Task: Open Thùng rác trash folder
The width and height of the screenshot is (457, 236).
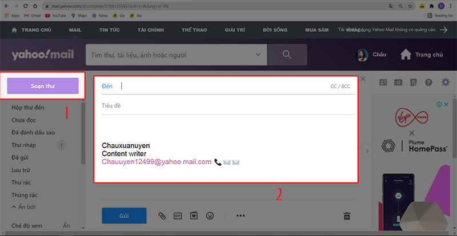Action: click(24, 196)
